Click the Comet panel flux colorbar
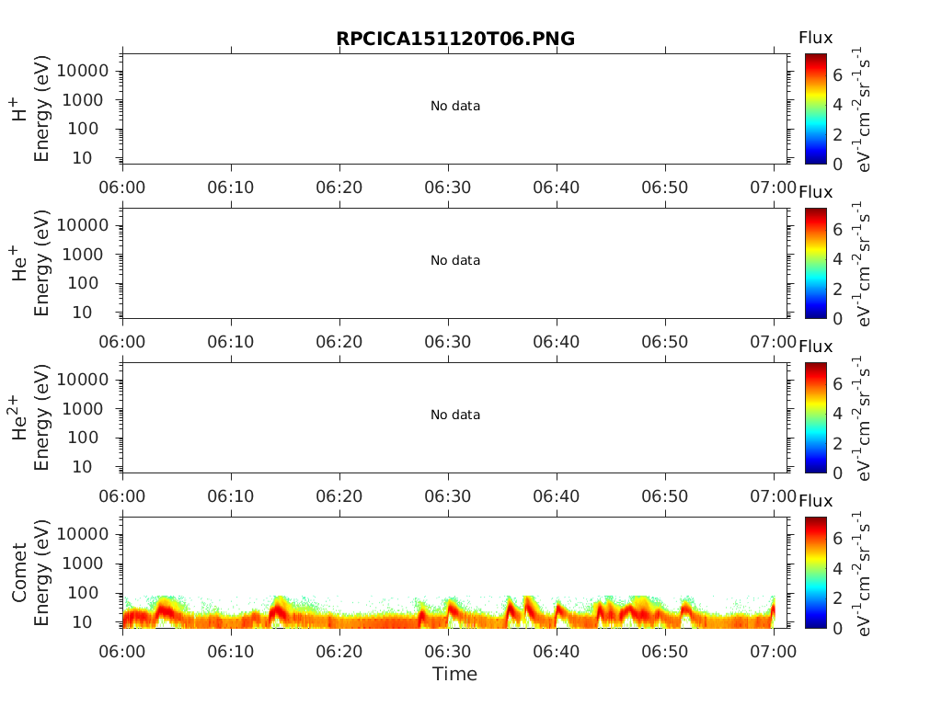 coord(816,572)
